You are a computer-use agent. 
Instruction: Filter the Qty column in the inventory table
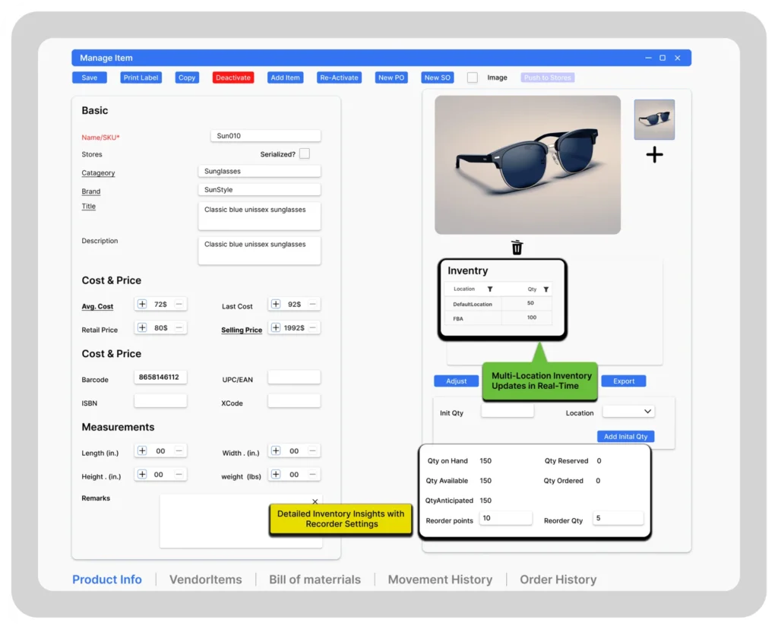[546, 289]
